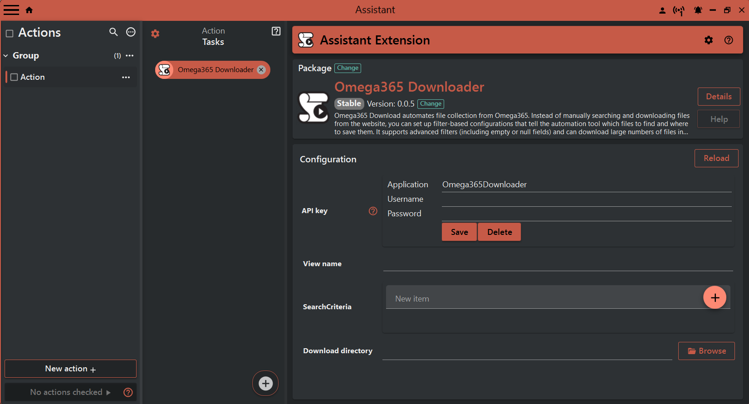Go to the home screen
The image size is (749, 404).
[29, 10]
